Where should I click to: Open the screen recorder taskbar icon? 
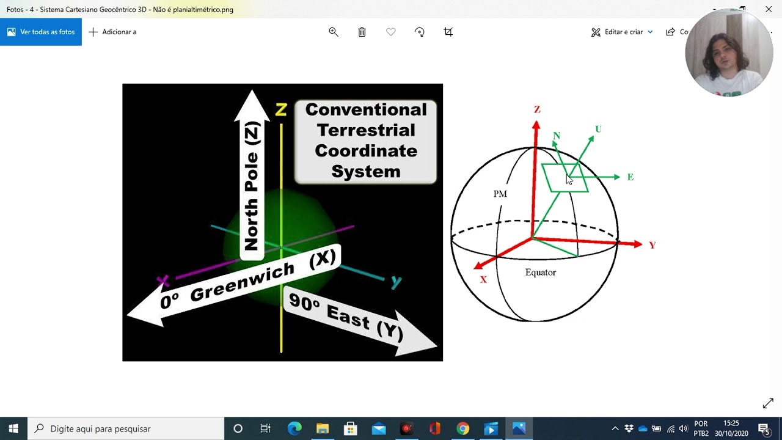click(x=407, y=428)
